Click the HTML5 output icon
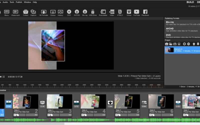Screen dimensions: 200x125 tap(120, 12)
